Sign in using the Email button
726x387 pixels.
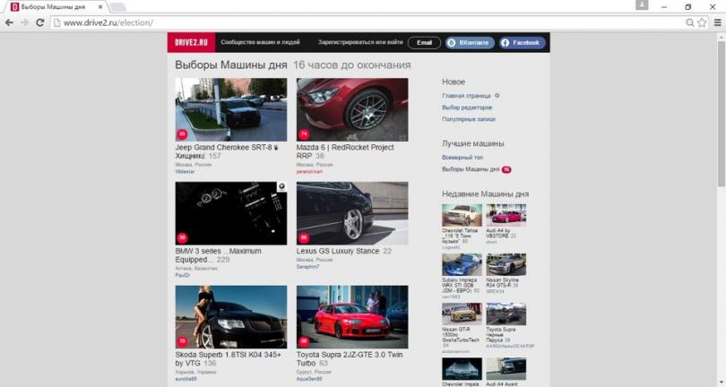[x=424, y=43]
